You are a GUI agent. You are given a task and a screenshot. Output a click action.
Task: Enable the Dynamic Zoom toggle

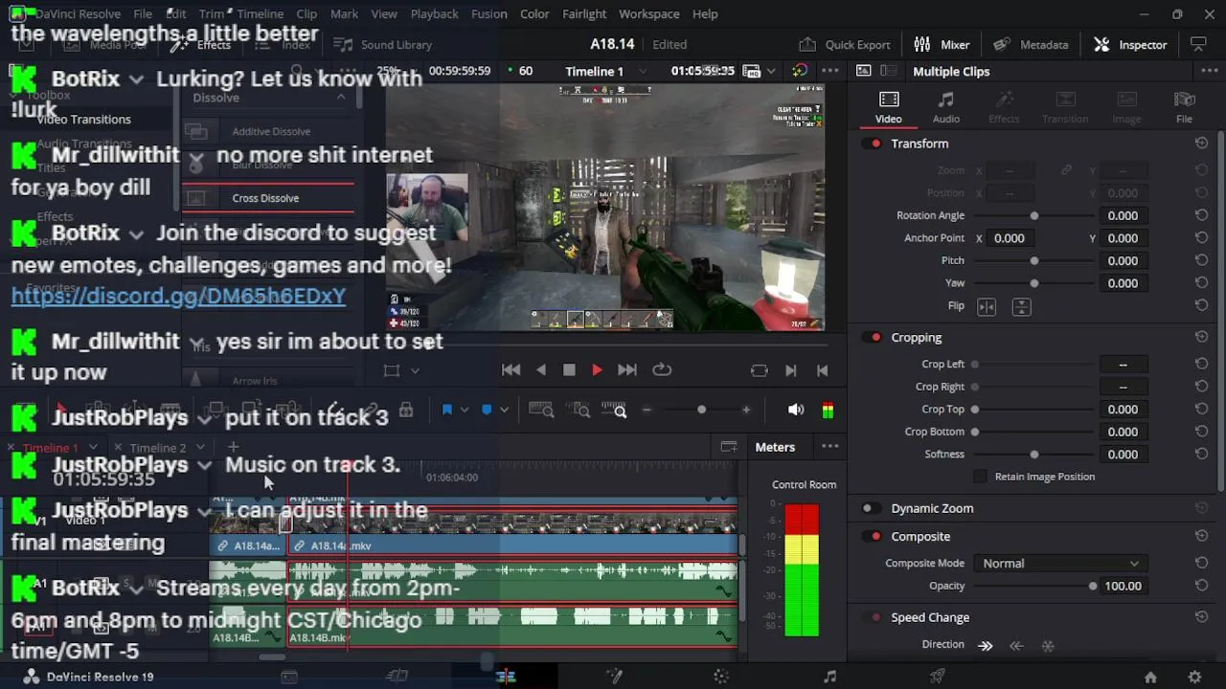(x=872, y=508)
